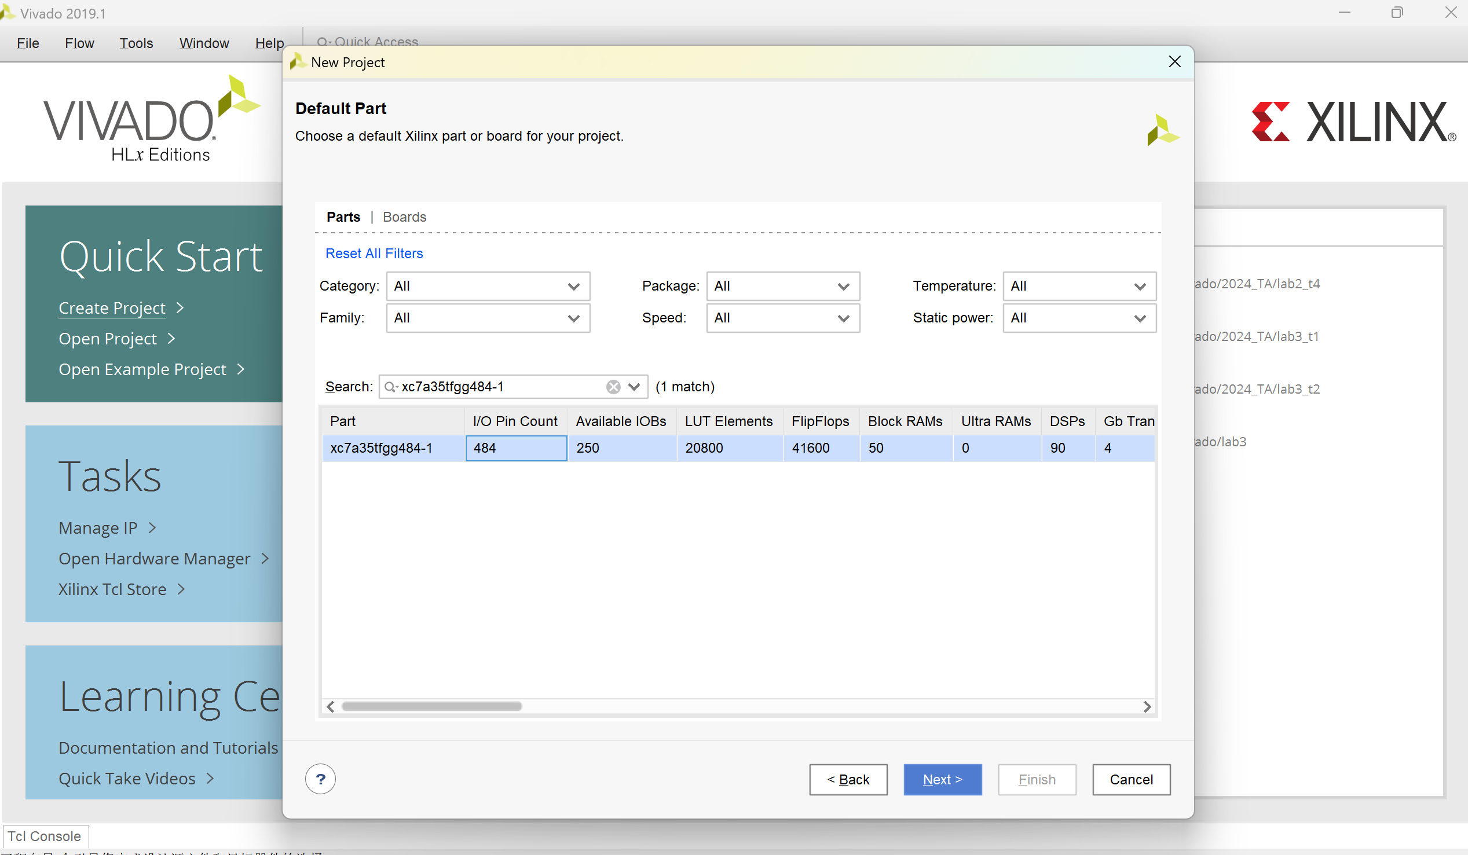Click scrollbar right arrow in parts table
This screenshot has width=1468, height=855.
coord(1147,706)
